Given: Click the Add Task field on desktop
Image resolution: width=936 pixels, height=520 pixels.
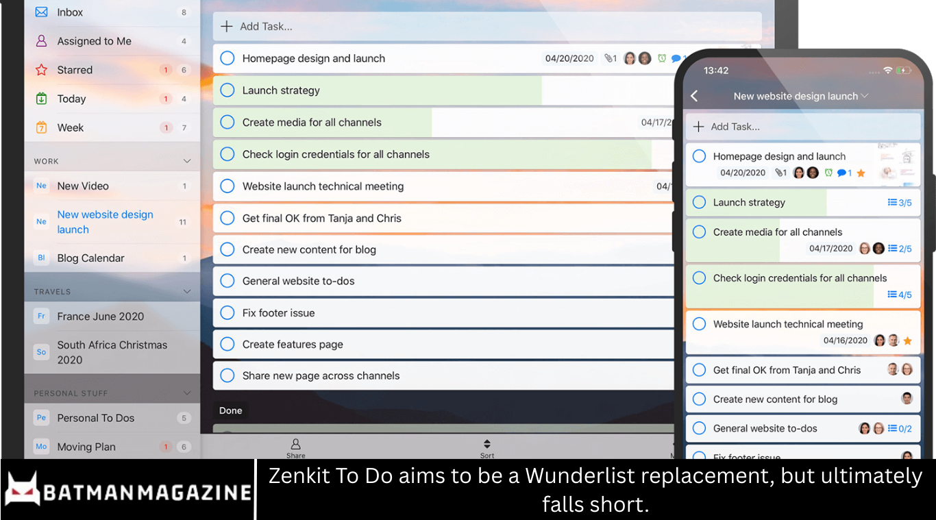Looking at the screenshot, I should pyautogui.click(x=487, y=27).
